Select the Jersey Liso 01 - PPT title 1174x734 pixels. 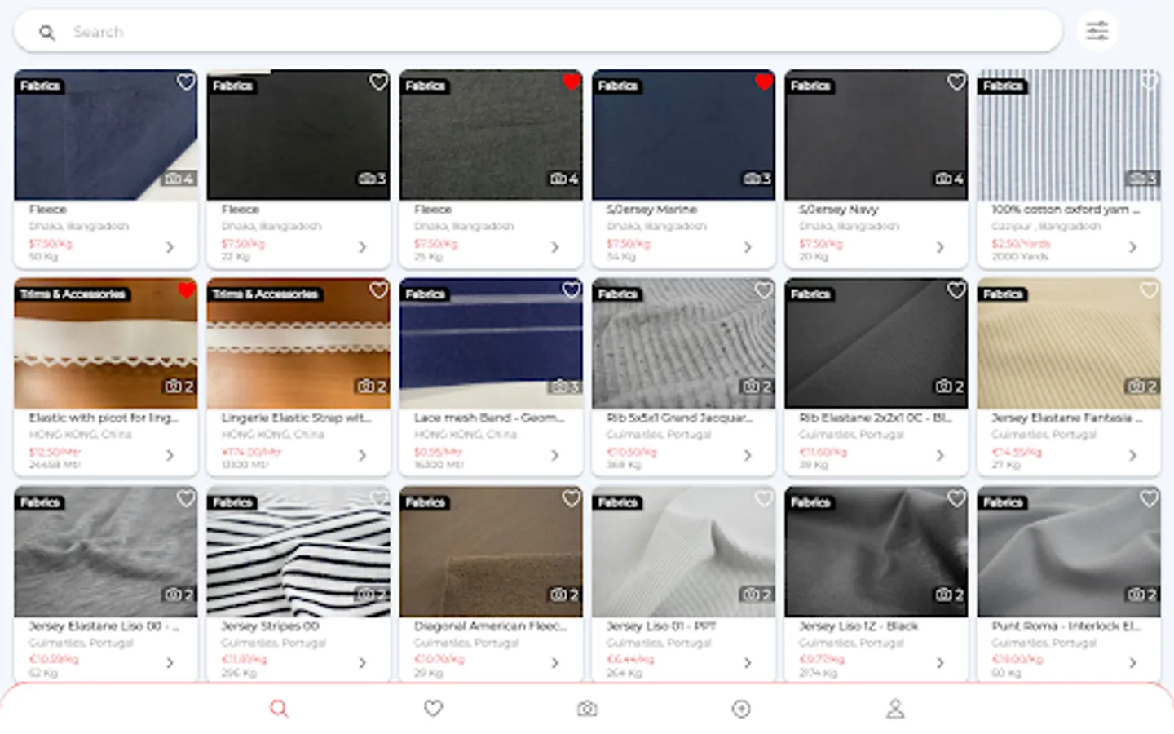point(661,626)
